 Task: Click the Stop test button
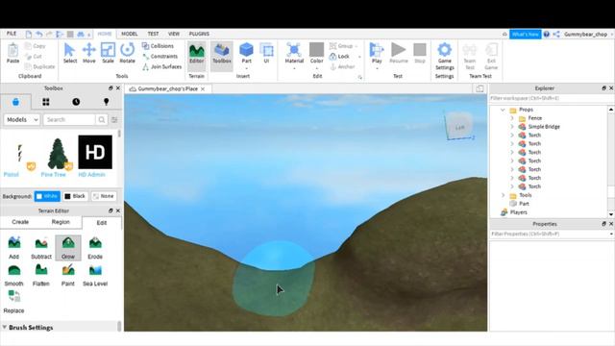[420, 53]
